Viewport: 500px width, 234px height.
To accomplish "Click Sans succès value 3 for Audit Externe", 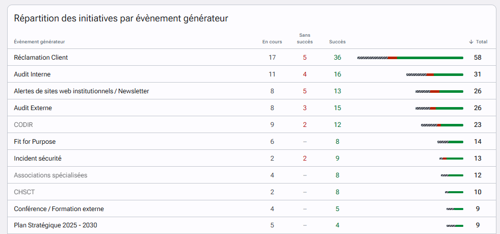I will pos(304,108).
